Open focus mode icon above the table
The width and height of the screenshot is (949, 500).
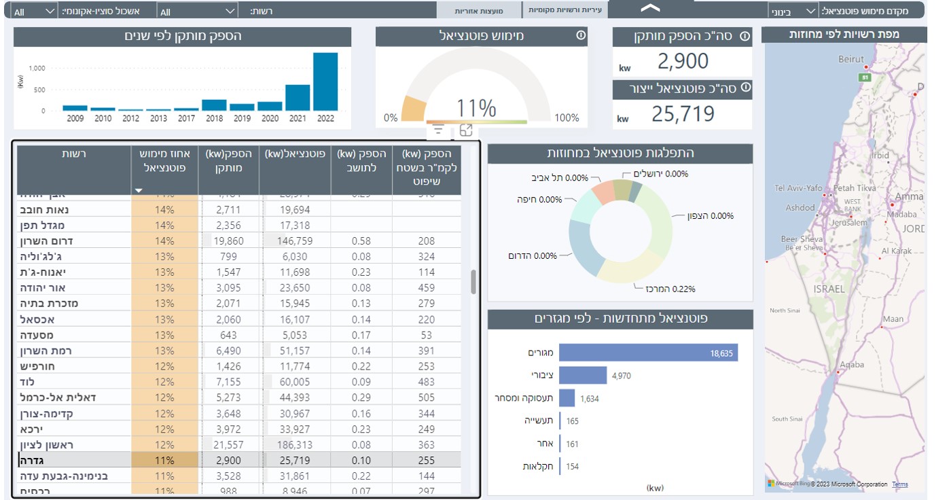point(466,130)
